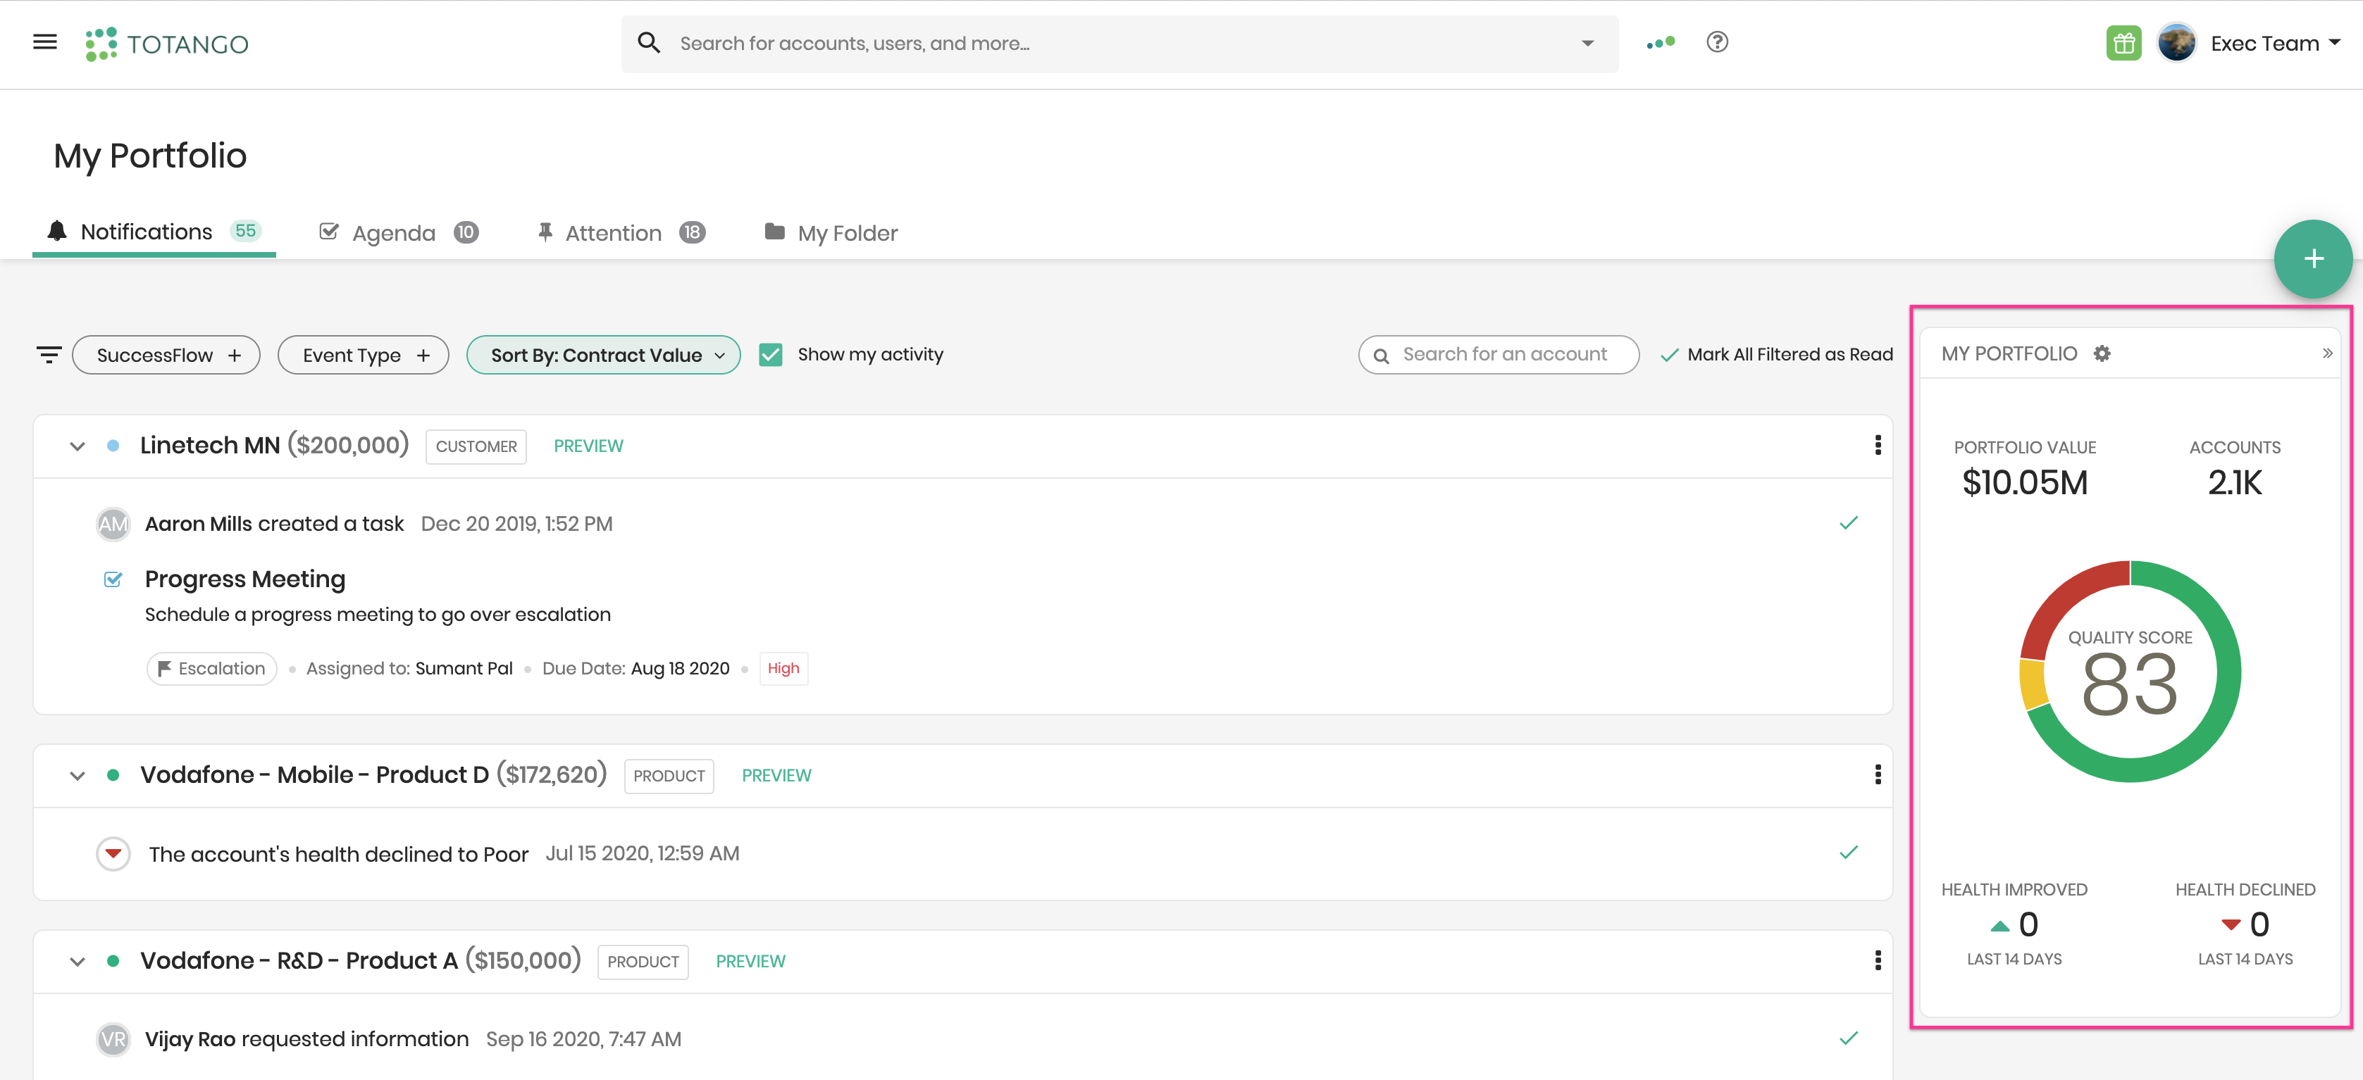The width and height of the screenshot is (2363, 1080).
Task: Open PREVIEW for Vodafone R&D Product A
Action: pos(750,962)
